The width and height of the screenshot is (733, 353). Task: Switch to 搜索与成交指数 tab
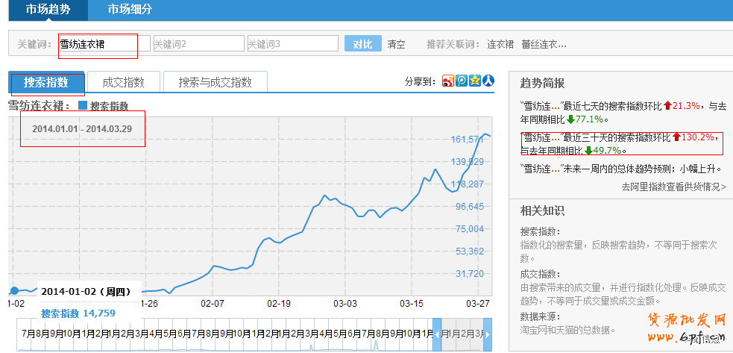(215, 82)
